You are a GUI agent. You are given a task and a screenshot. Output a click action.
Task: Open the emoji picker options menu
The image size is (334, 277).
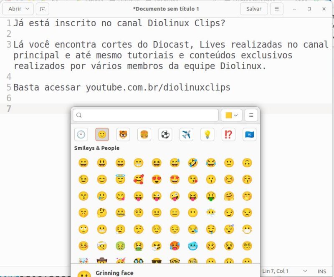pos(251,115)
